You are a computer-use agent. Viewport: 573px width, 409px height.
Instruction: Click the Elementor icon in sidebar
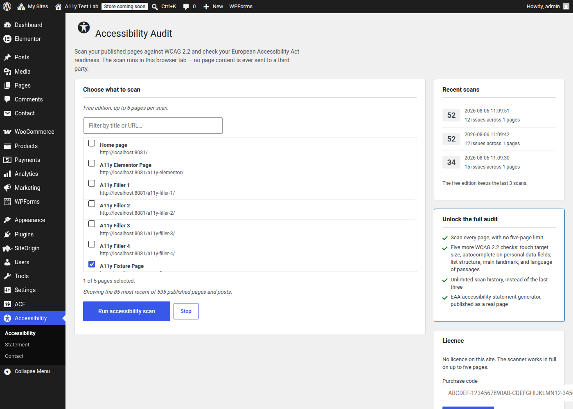pyautogui.click(x=7, y=39)
